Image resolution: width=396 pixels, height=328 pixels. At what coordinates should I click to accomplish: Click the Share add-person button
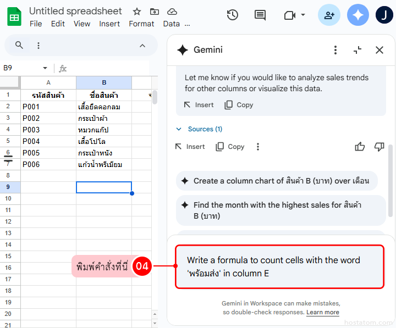(x=329, y=15)
